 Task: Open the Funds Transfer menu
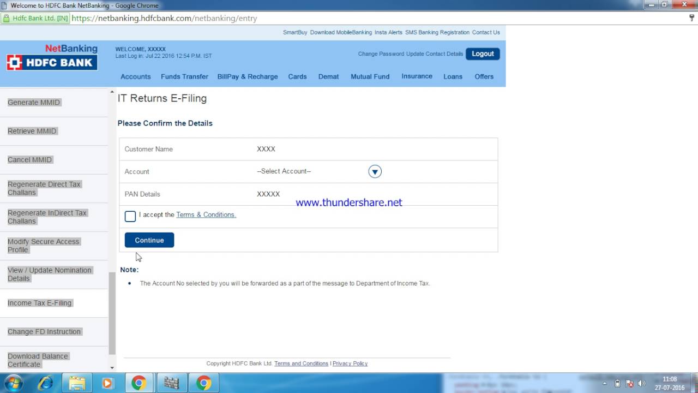[184, 76]
